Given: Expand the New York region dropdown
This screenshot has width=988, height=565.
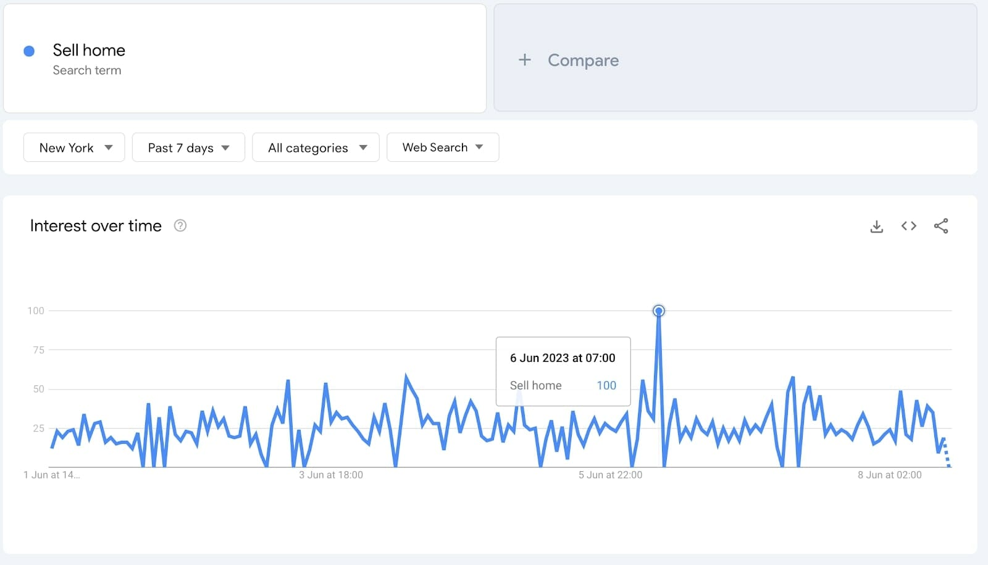Looking at the screenshot, I should pos(74,148).
